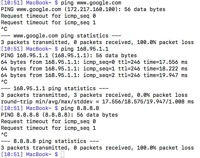
Task: Click the reply line with icmp_seq=1
Action: tap(94, 69)
